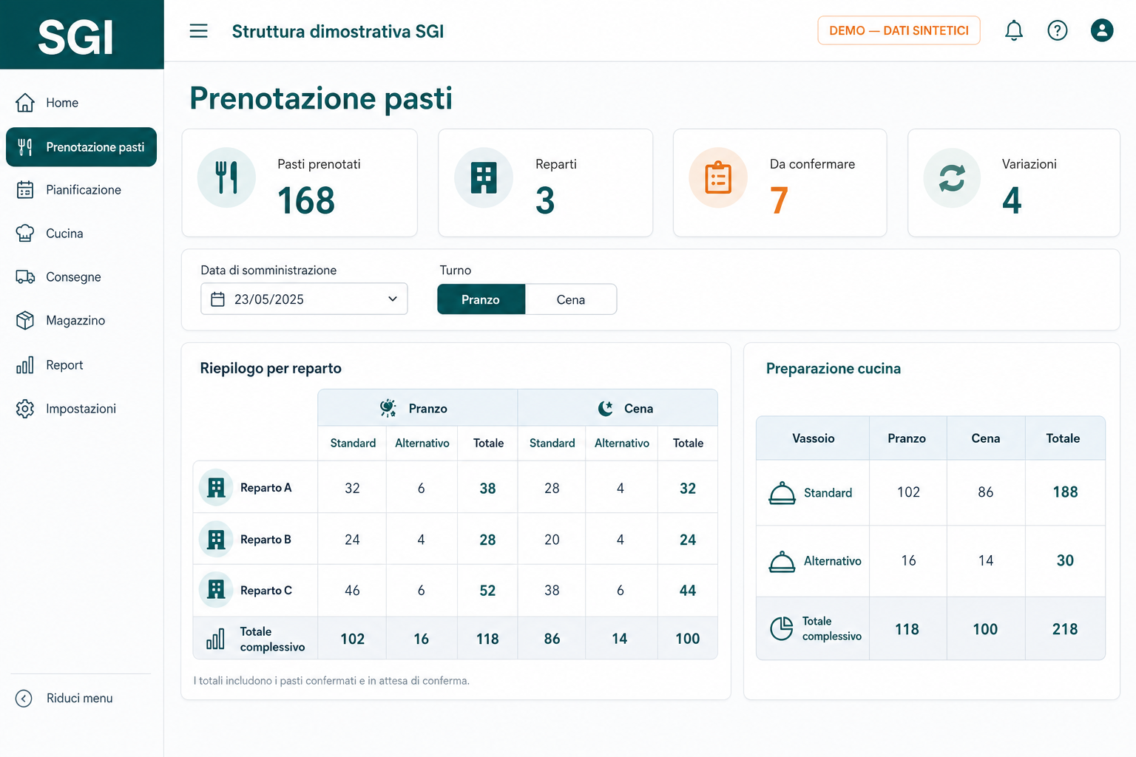Viewport: 1136px width, 757px height.
Task: Go to Home in the sidebar
Action: click(x=81, y=103)
